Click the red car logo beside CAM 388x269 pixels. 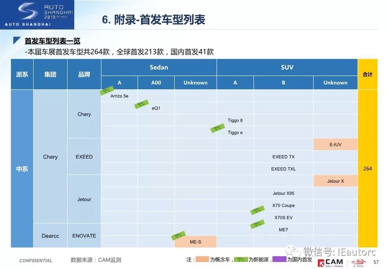(358, 262)
